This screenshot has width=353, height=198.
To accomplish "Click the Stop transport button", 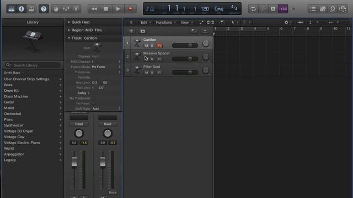I will (x=106, y=9).
